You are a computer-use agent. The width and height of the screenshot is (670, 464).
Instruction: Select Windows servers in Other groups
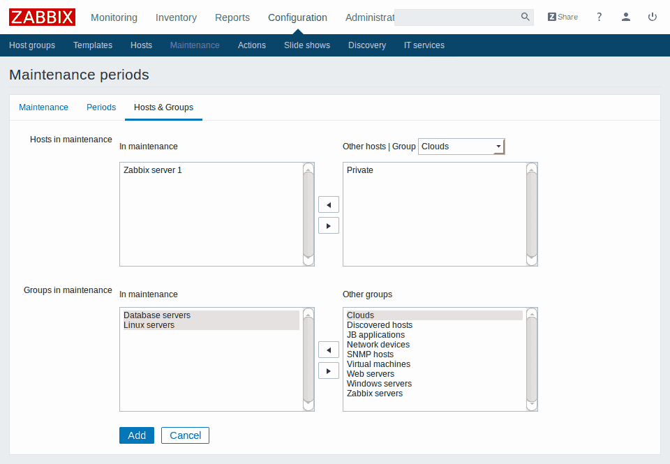coord(379,384)
